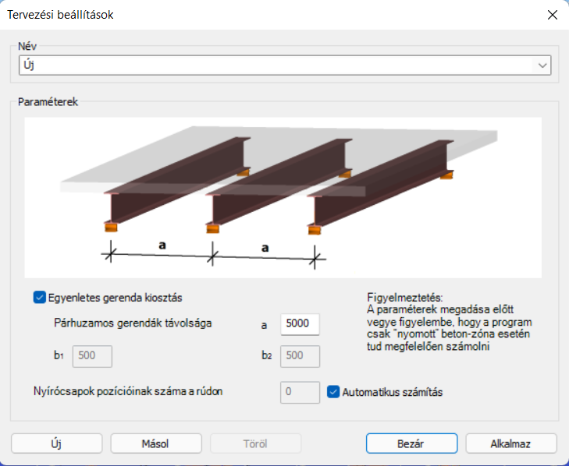The image size is (569, 466).
Task: Click the beam layout illustration
Action: point(283,197)
